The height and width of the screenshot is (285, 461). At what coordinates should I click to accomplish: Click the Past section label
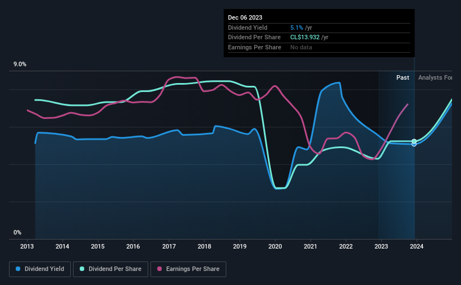(403, 77)
